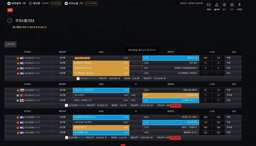
Task: Click the 주의사항 안내 info circle icon
Action: [x=10, y=21]
